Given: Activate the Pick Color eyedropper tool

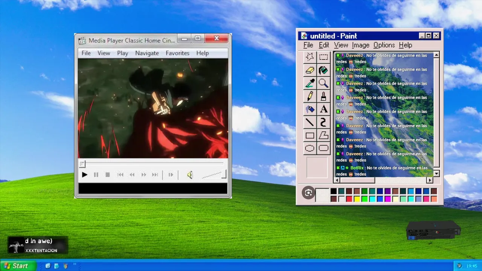Looking at the screenshot, I should 310,83.
